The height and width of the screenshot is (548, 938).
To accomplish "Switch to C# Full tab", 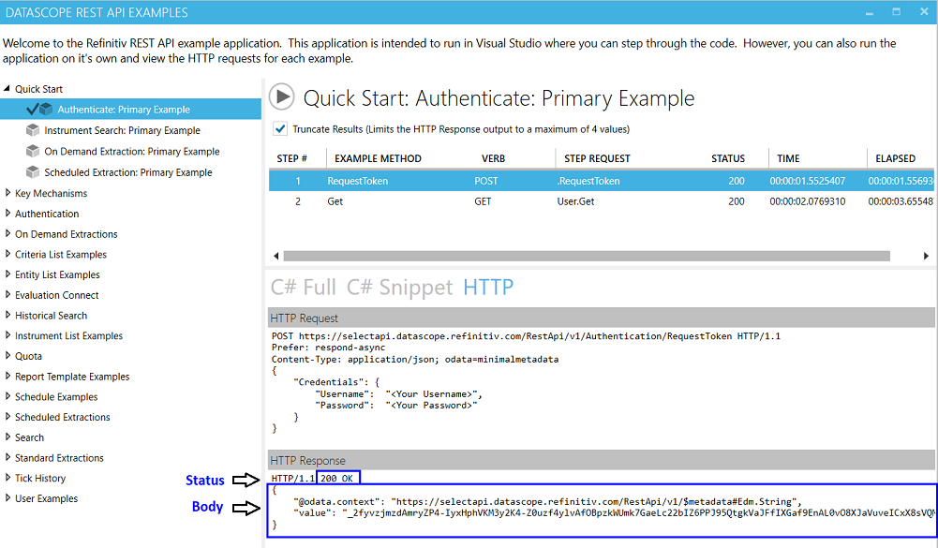I will pos(304,288).
